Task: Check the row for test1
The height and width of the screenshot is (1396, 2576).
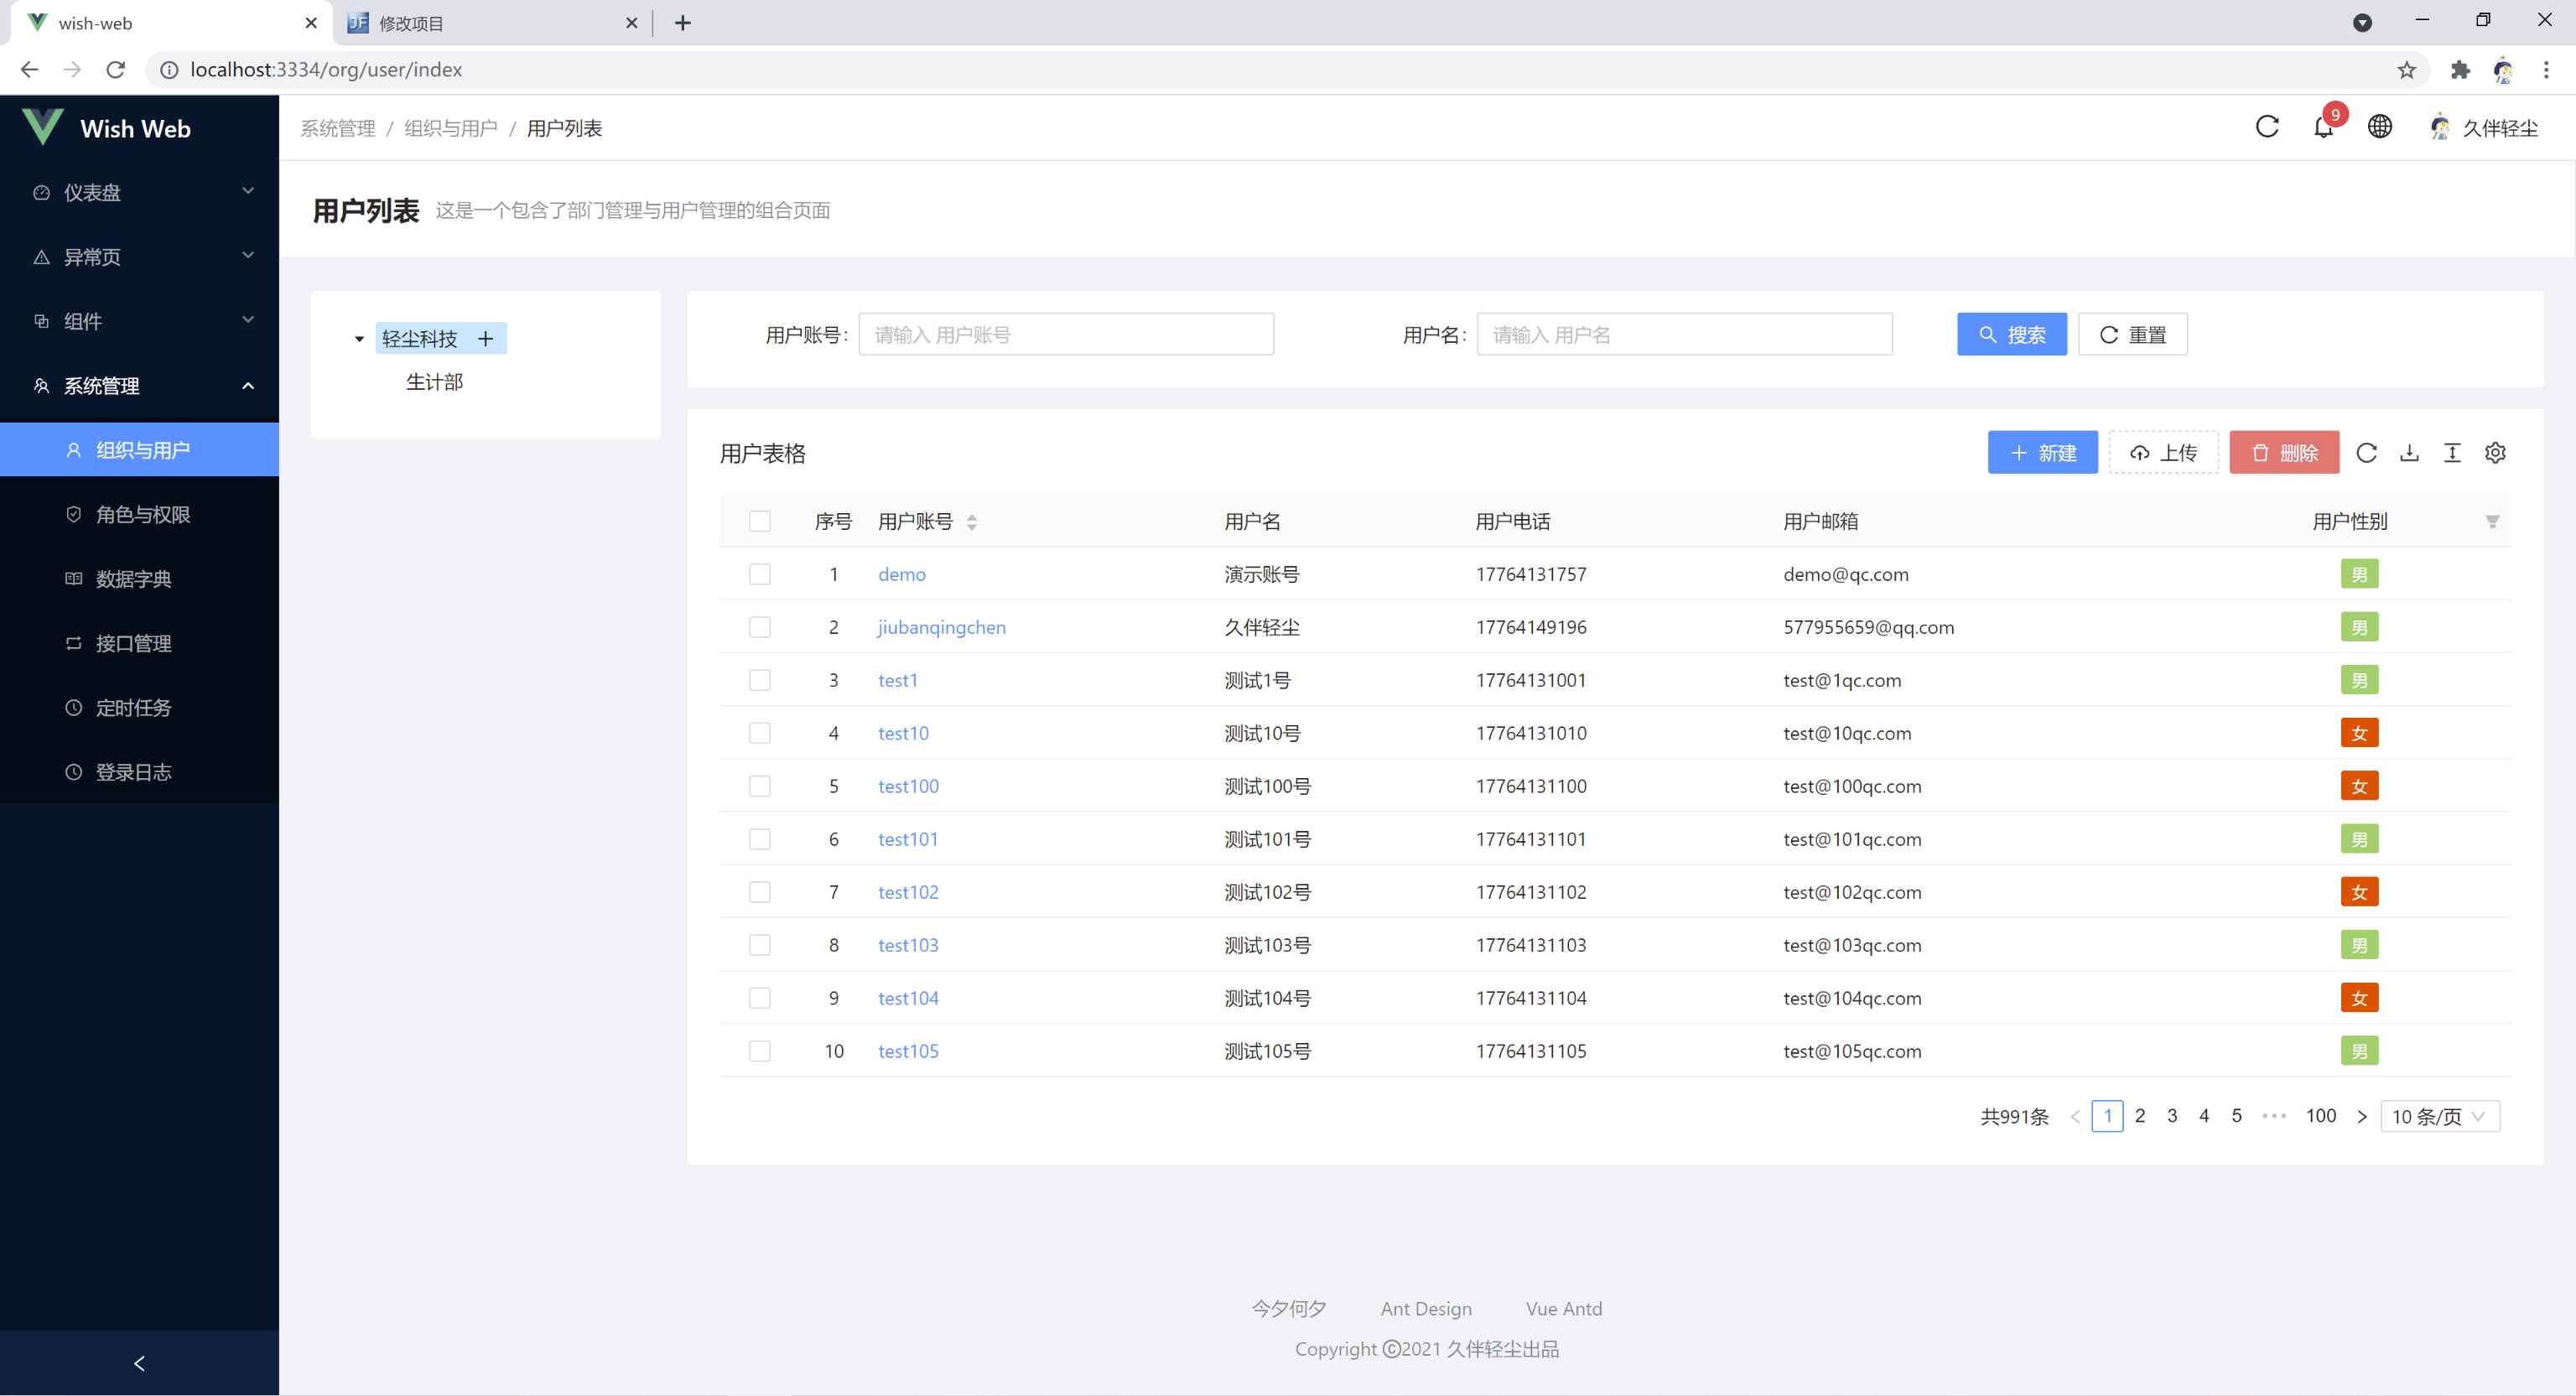Action: [x=760, y=680]
